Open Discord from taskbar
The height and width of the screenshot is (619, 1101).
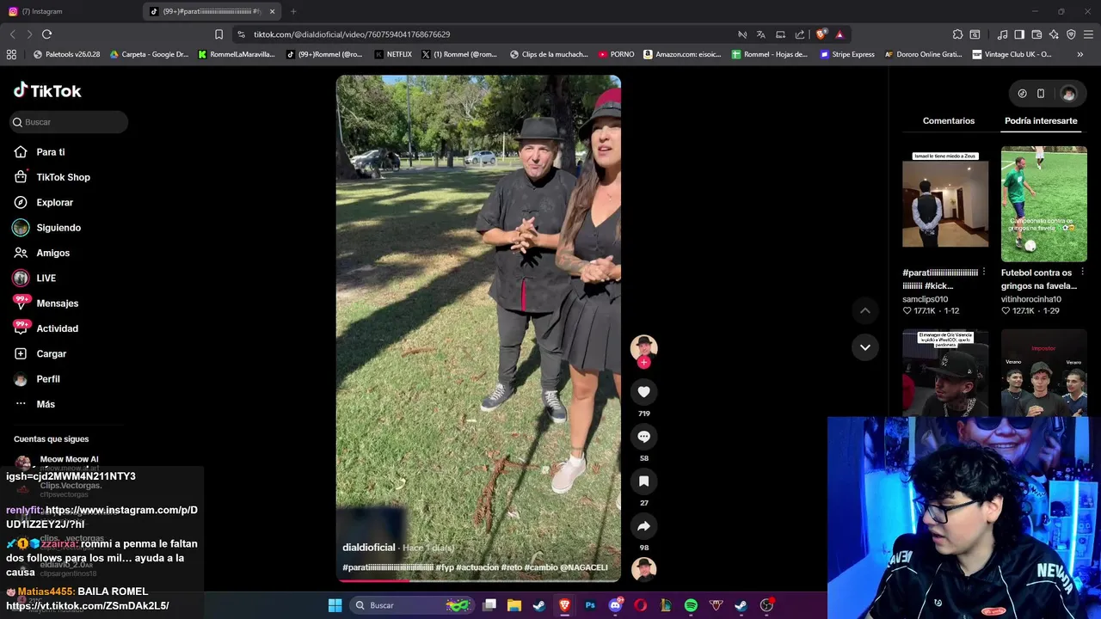[615, 605]
